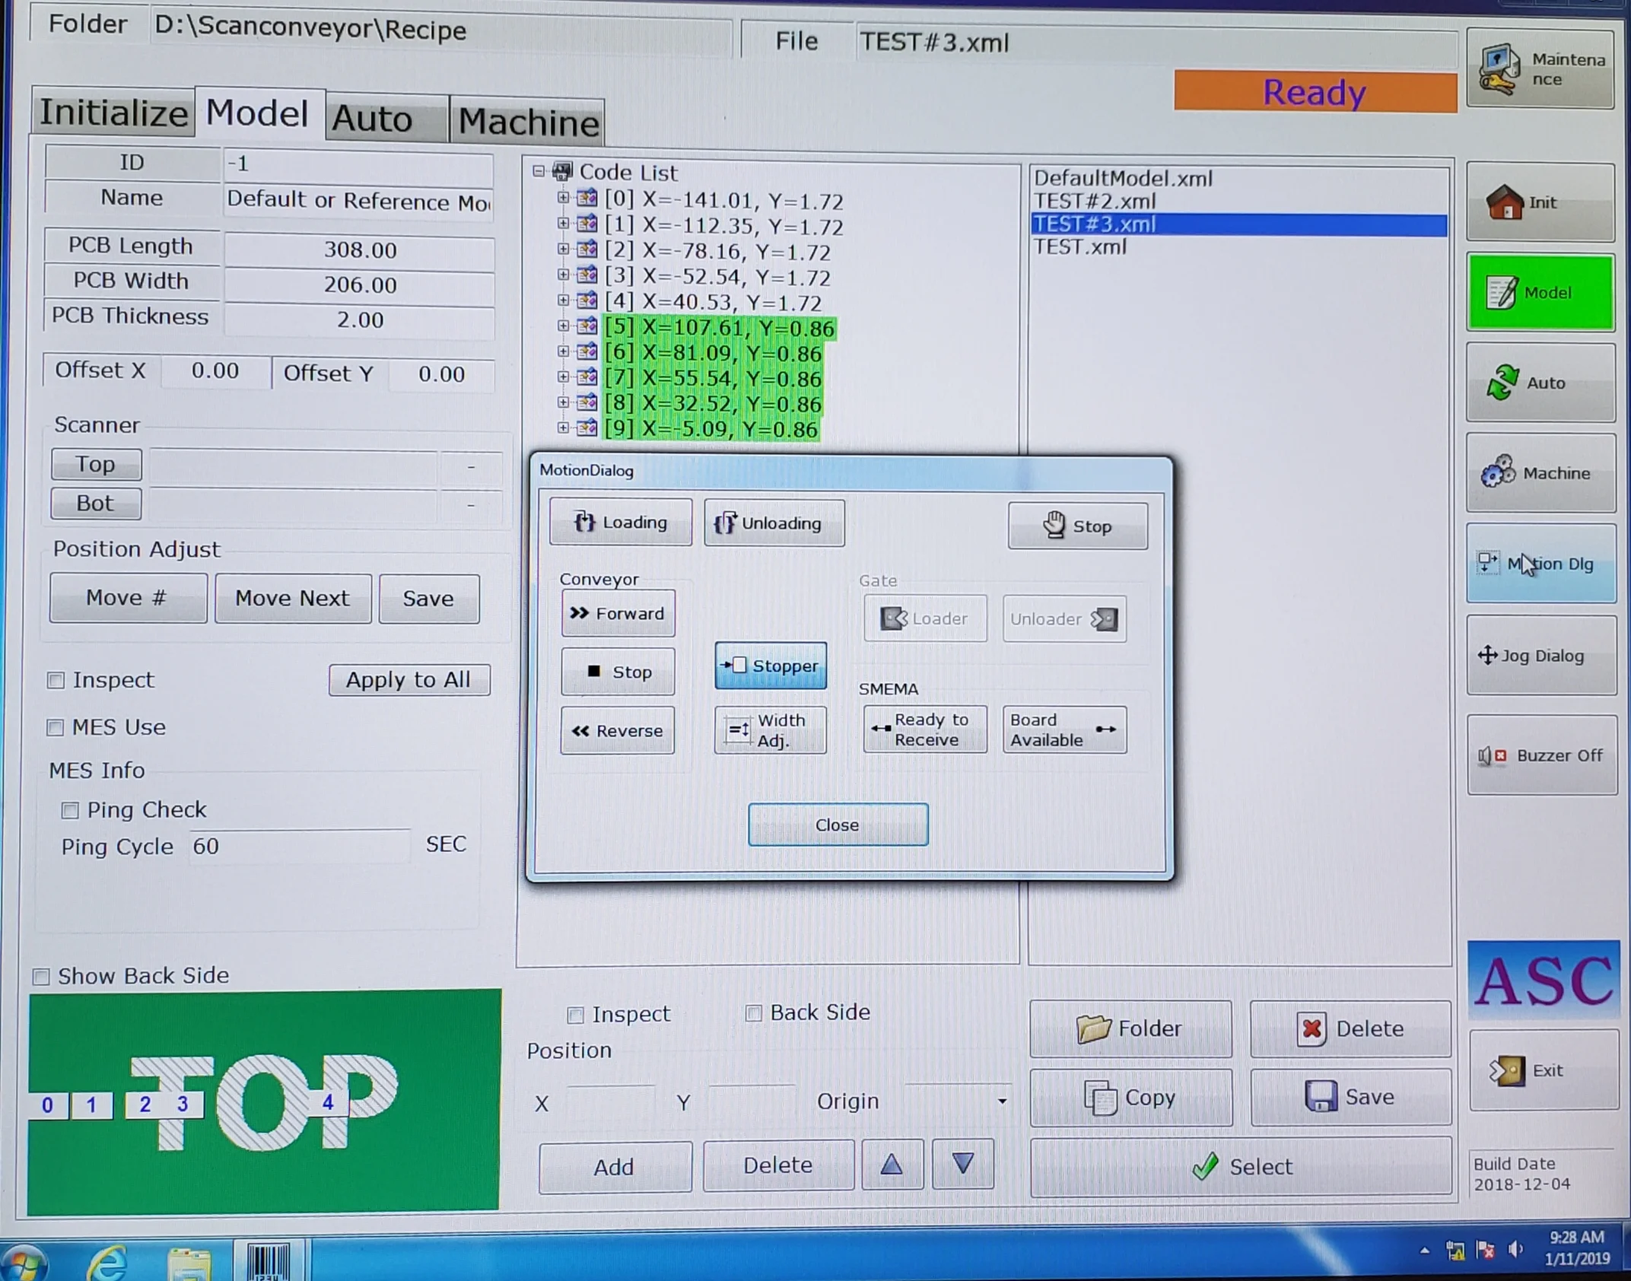
Task: Click the Apply to All button
Action: 409,680
